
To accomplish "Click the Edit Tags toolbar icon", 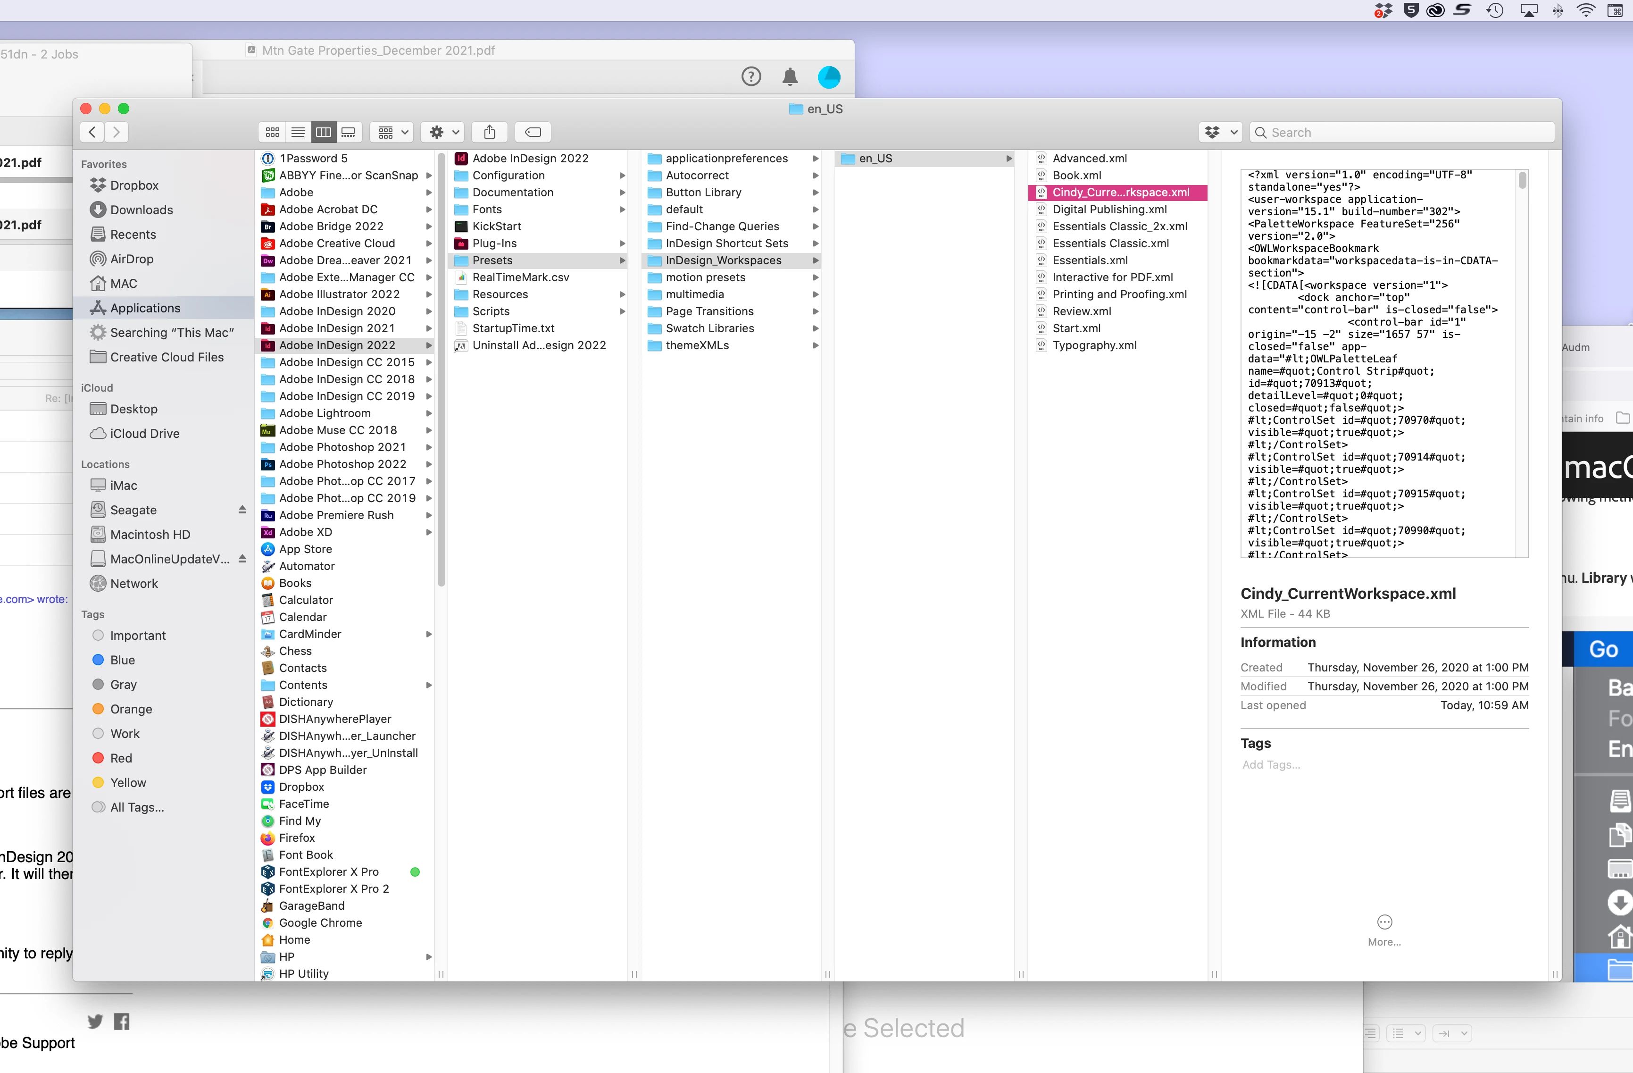I will (x=533, y=132).
